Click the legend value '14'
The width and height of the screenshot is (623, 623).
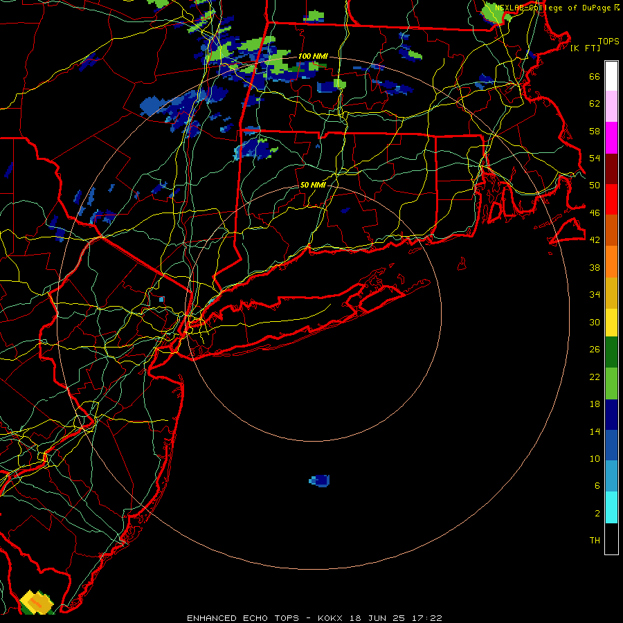(595, 431)
